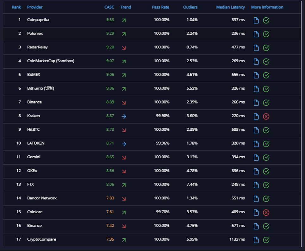Screen dimensions: 305x251
Task: Select the Coinlore provider name
Action: point(35,212)
